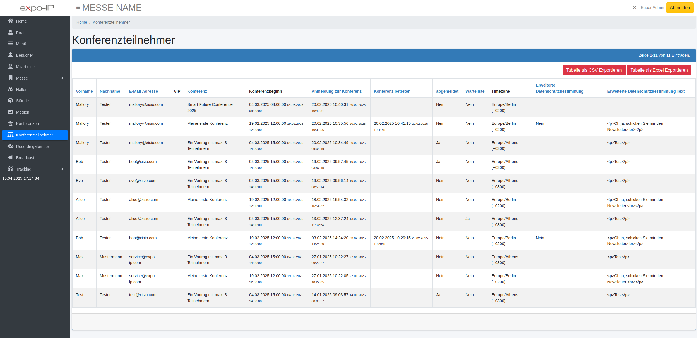Sort table by Nachname column header
This screenshot has height=338, width=697.
pos(110,91)
